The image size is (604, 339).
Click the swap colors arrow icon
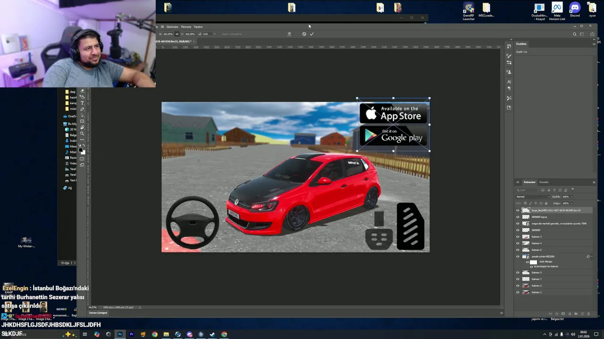coord(84,145)
